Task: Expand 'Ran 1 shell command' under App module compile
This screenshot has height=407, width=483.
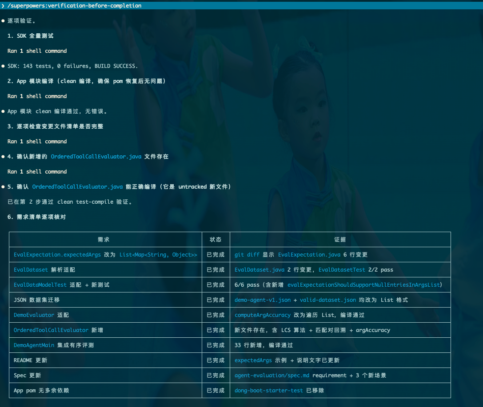Action: pyautogui.click(x=37, y=96)
